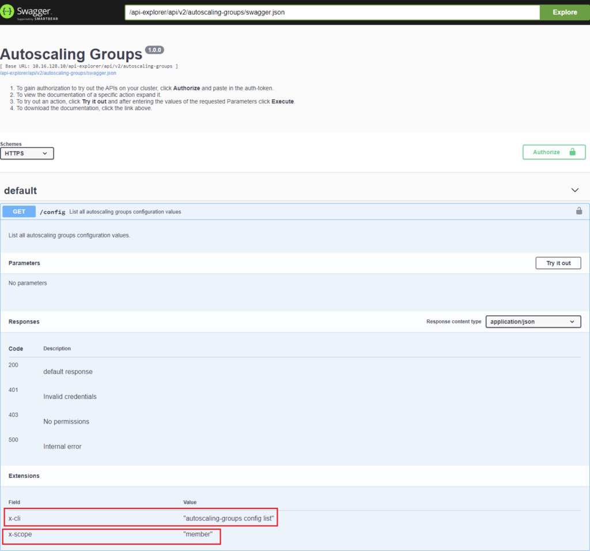Click the Base URL text
This screenshot has height=551, width=590.
click(89, 66)
